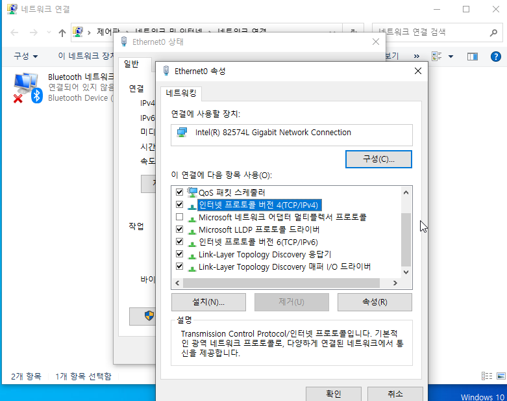Select 인터넷 프로토콜 버전 6(TCP/IPv6) row
The image size is (507, 401).
258,242
